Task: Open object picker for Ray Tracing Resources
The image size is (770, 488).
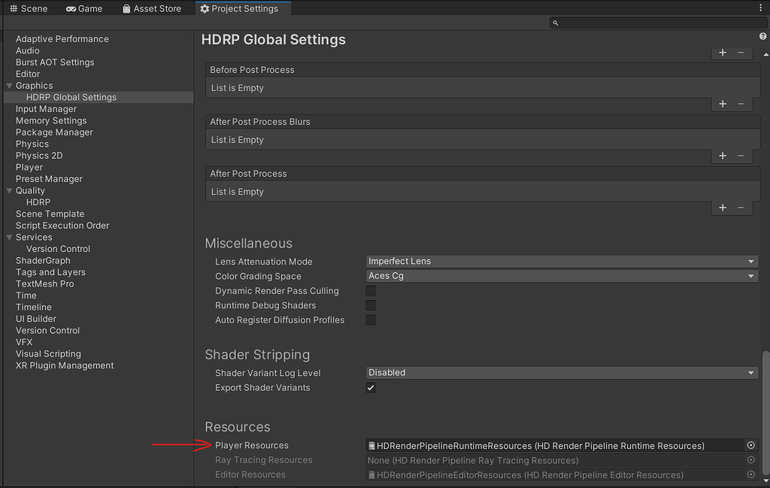Action: (x=750, y=460)
